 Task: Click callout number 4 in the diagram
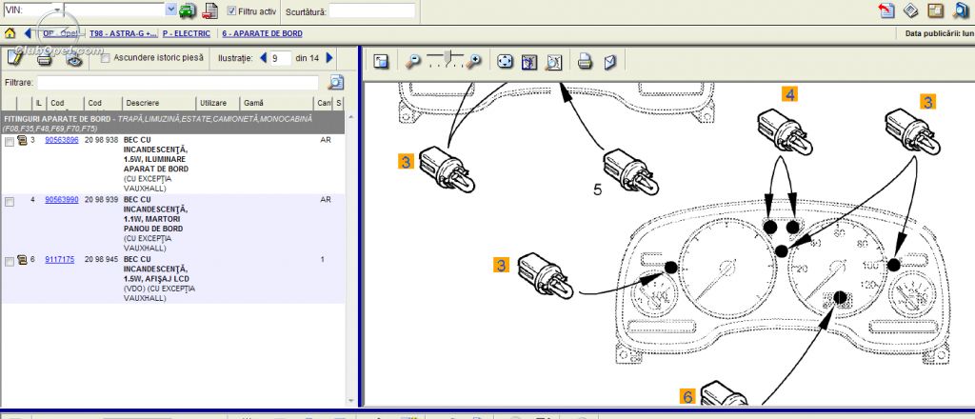point(789,94)
